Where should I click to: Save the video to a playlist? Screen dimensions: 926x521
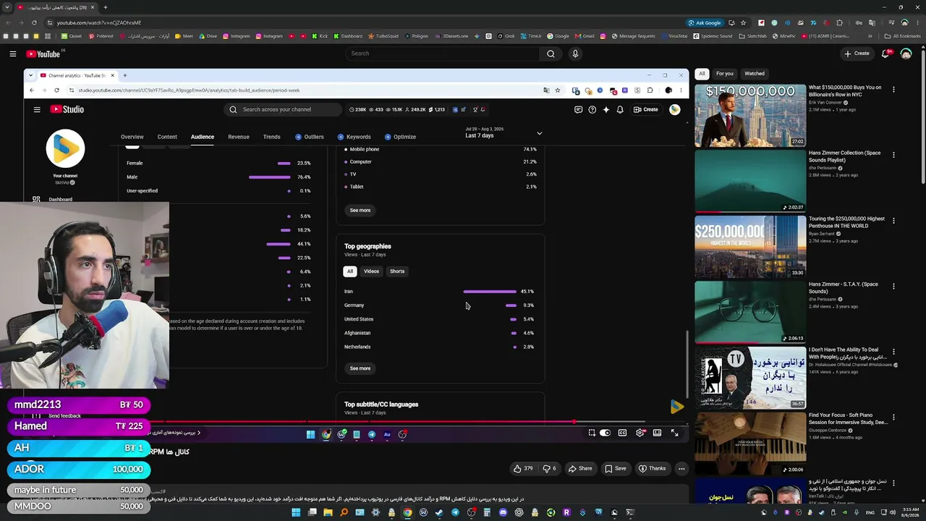coord(615,468)
